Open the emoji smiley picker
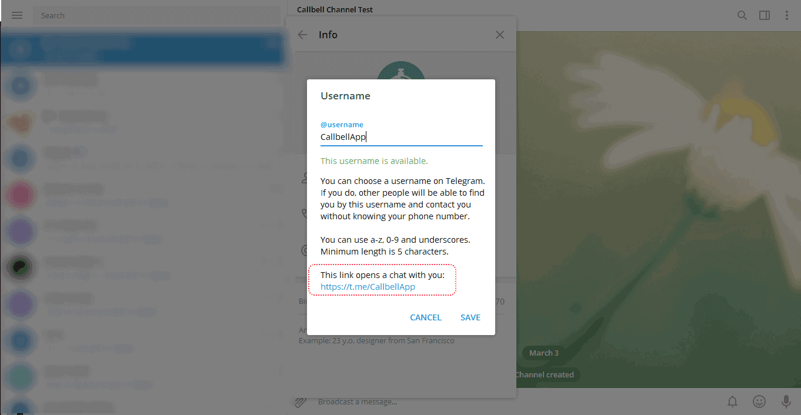 tap(759, 402)
